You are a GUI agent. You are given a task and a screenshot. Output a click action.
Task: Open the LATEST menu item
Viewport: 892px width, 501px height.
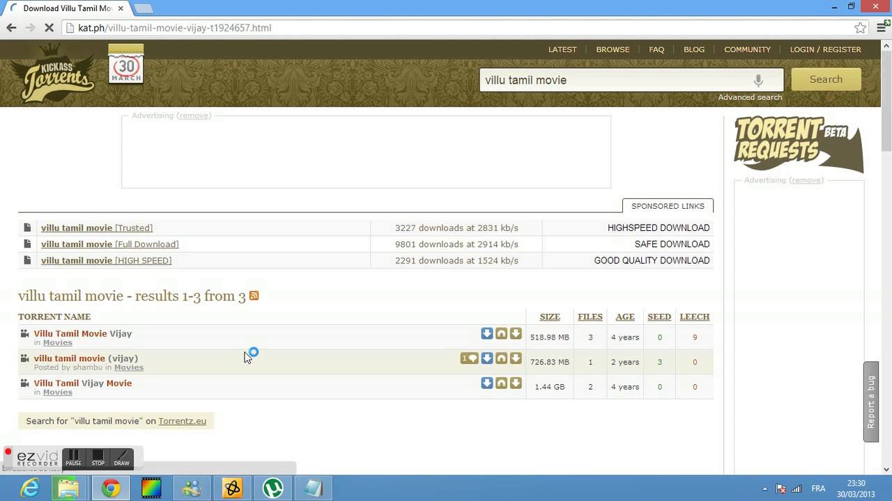coord(562,49)
